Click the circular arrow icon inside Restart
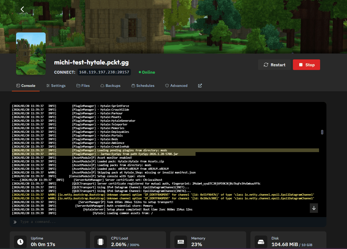The height and width of the screenshot is (249, 347). click(266, 64)
